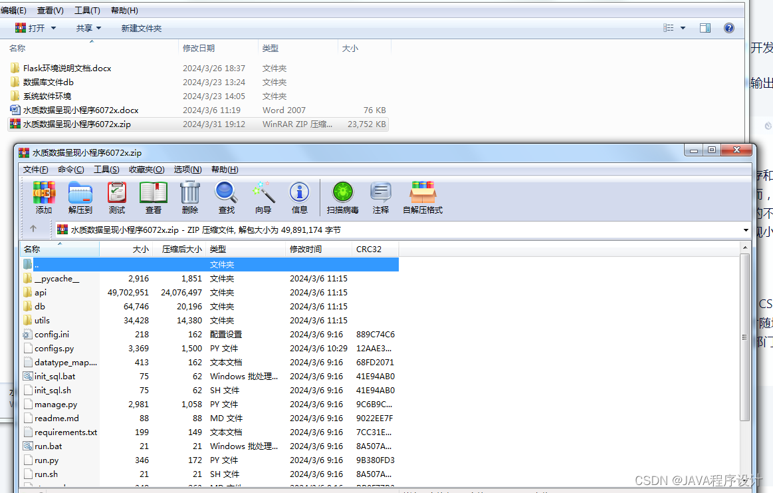Click the 注释 (Comment) icon
773x493 pixels.
point(380,198)
